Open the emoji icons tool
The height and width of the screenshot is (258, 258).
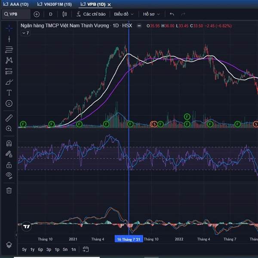point(9,103)
